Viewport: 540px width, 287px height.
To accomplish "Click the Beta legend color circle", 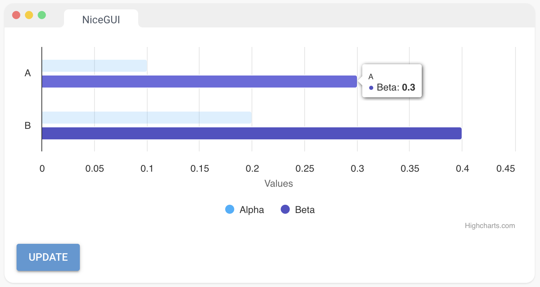I will pyautogui.click(x=285, y=209).
